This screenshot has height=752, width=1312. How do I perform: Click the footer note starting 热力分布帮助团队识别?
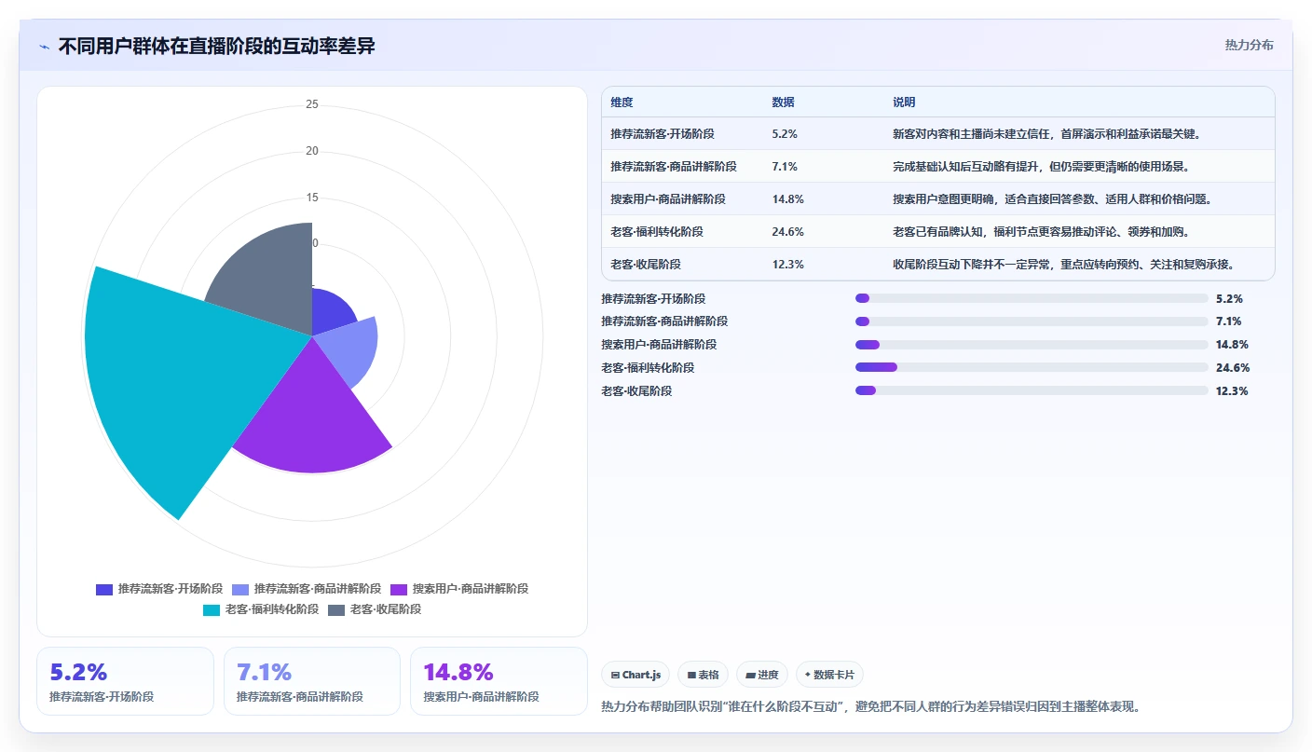tap(871, 706)
